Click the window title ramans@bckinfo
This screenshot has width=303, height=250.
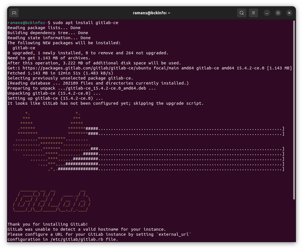click(x=151, y=13)
